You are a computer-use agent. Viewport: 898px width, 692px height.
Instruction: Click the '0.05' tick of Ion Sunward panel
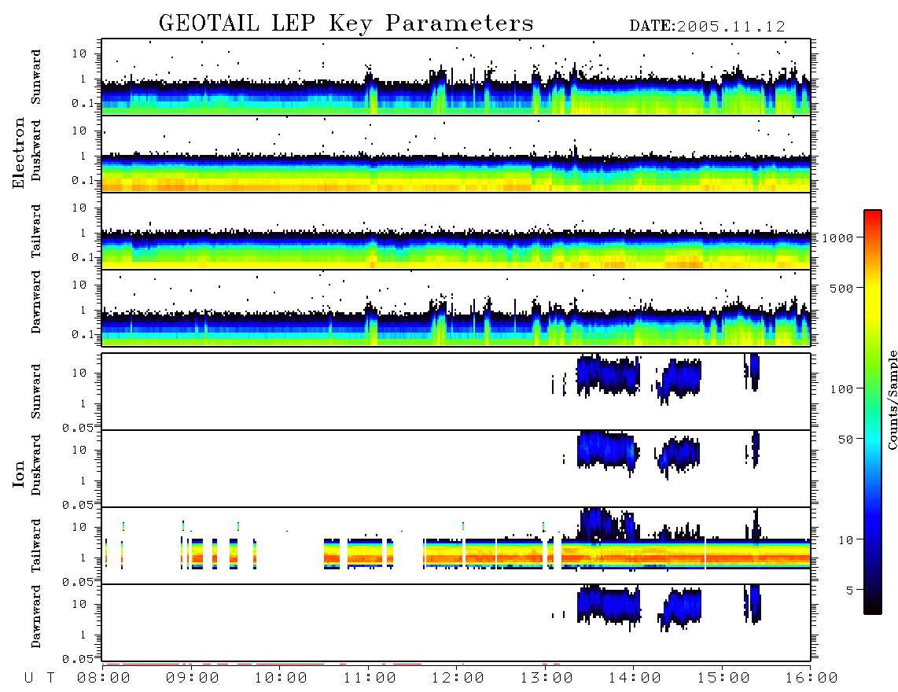click(x=77, y=428)
